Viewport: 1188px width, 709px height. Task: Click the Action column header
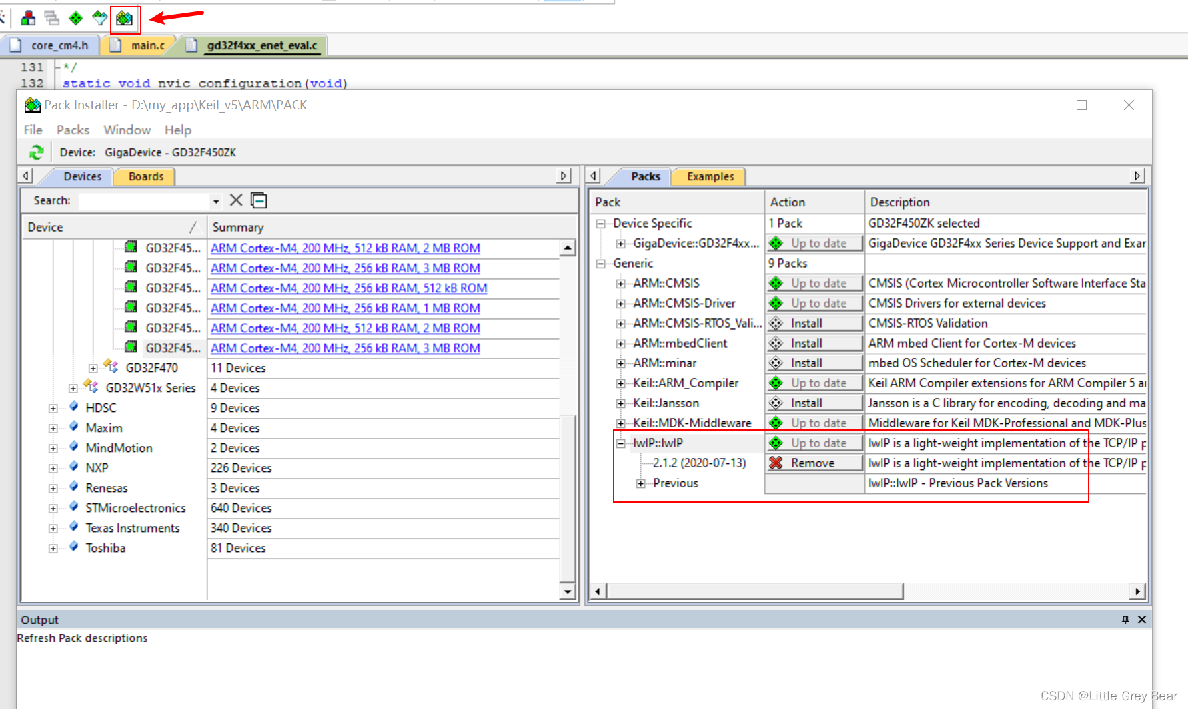[814, 202]
